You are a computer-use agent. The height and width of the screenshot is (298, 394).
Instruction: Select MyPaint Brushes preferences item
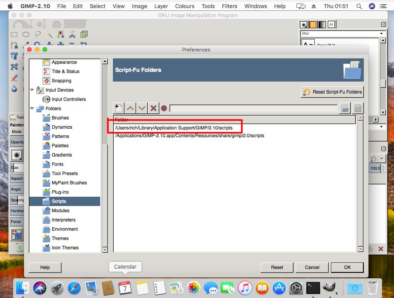(69, 183)
